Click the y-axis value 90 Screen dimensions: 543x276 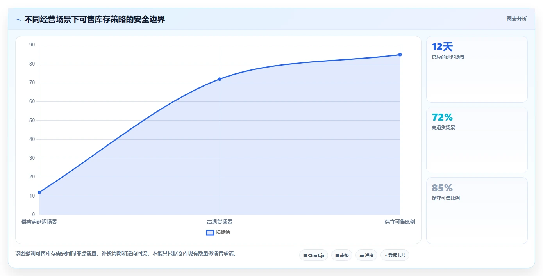point(32,45)
